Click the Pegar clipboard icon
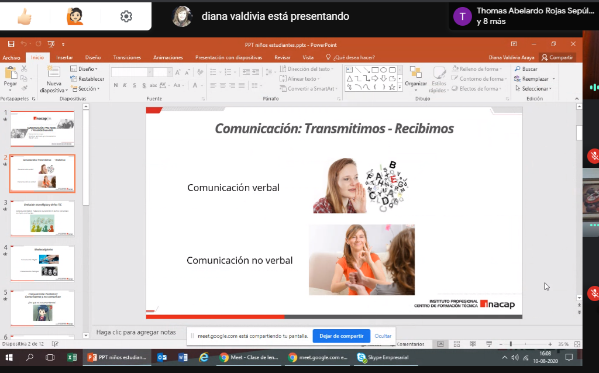The width and height of the screenshot is (599, 373). click(11, 74)
